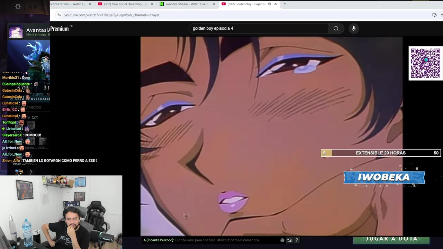
Task: Click Avantasia profile avatar in Dota
Action: click(16, 32)
